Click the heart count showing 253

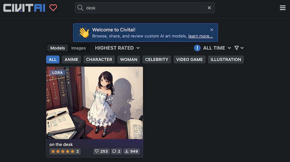[101, 151]
